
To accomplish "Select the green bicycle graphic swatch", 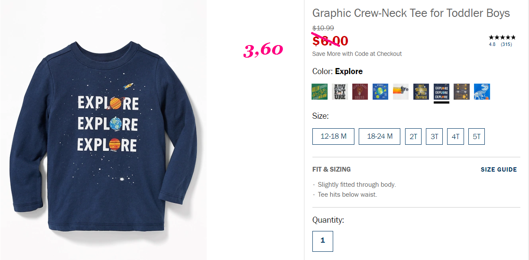I will click(x=319, y=91).
